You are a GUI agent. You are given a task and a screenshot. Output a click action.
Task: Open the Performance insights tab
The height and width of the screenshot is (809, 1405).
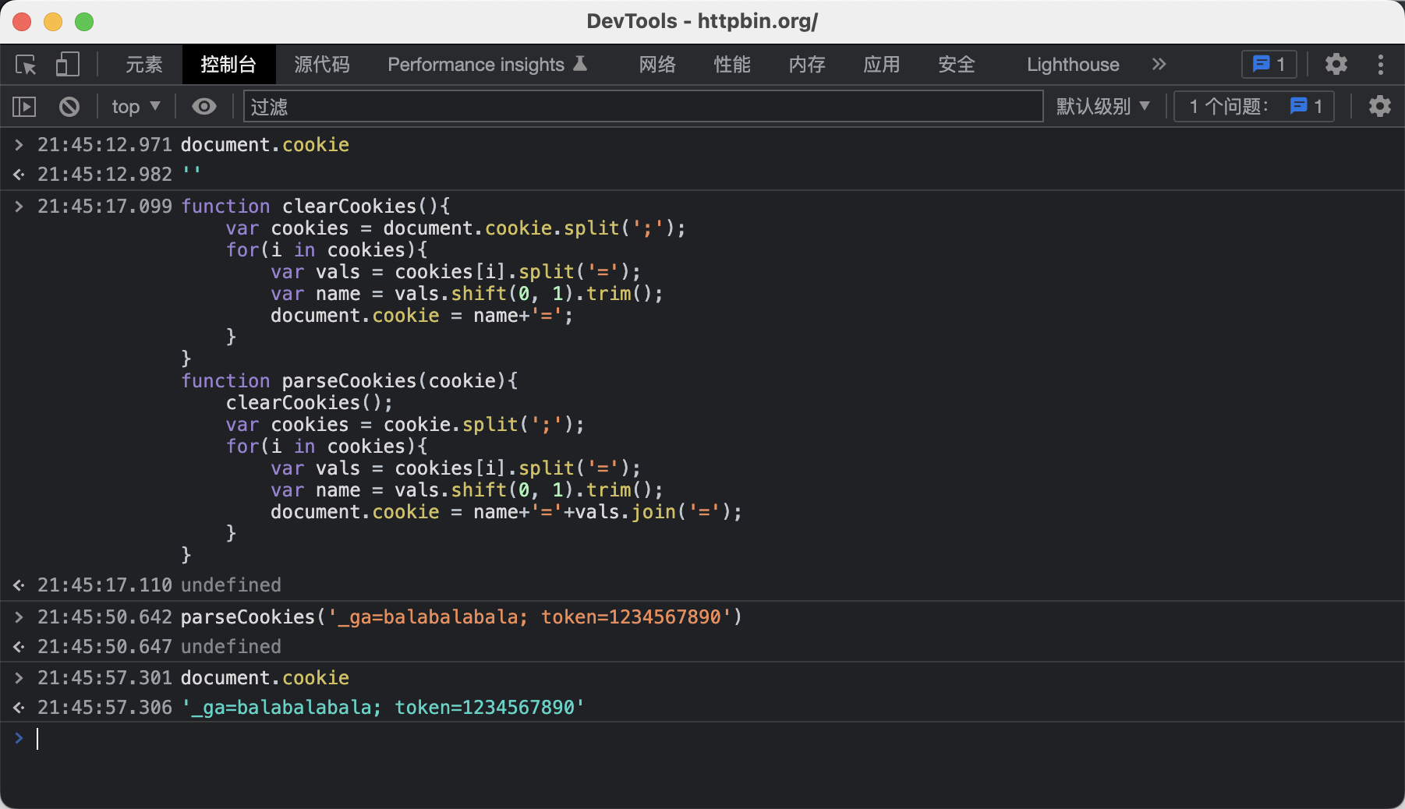pyautogui.click(x=487, y=65)
